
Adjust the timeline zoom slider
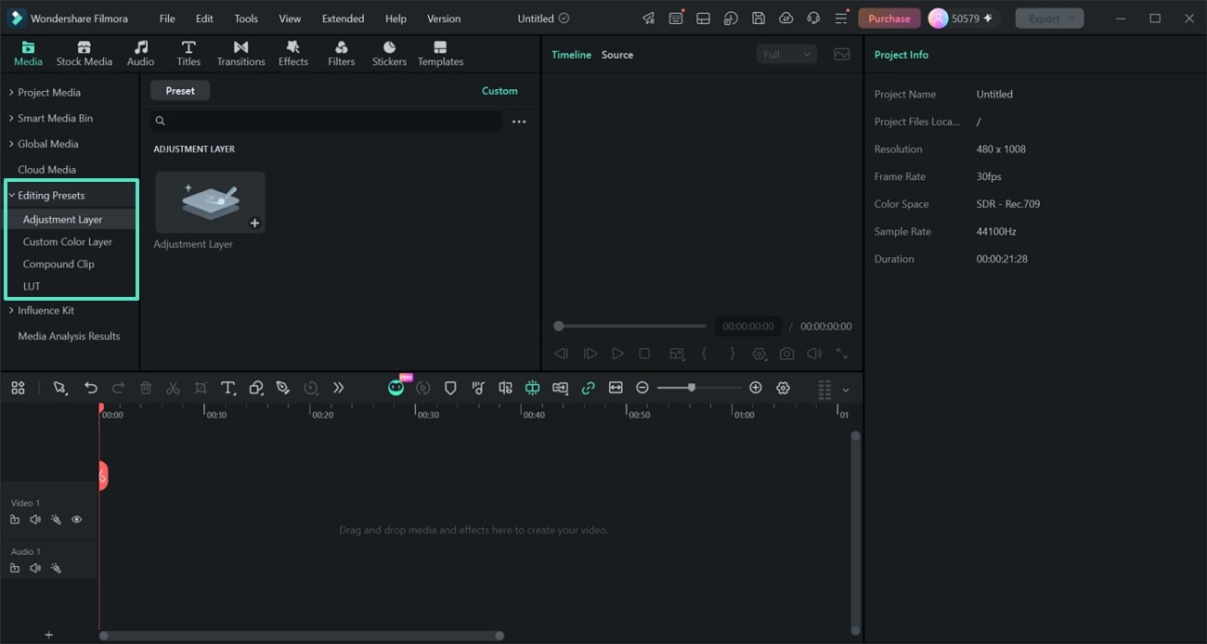click(x=698, y=388)
